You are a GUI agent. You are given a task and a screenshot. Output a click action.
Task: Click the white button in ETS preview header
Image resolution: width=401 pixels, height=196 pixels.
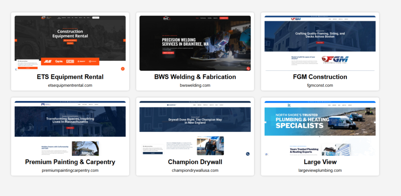(96, 18)
